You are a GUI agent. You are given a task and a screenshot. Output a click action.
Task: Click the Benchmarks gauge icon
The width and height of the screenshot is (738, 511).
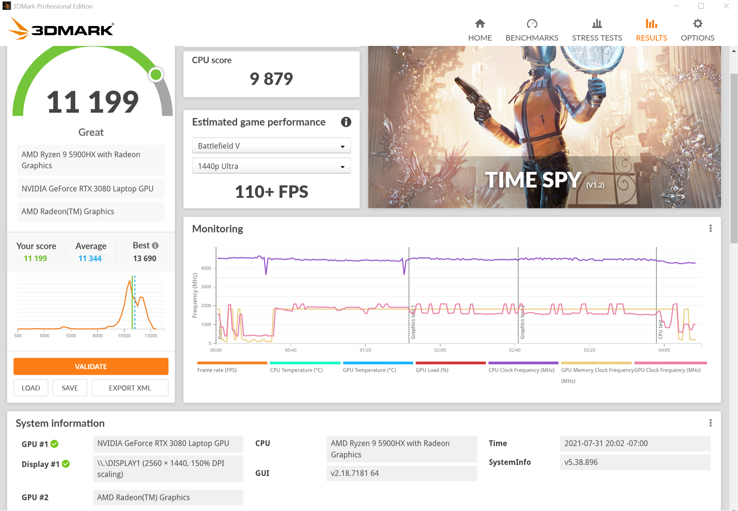[x=532, y=24]
